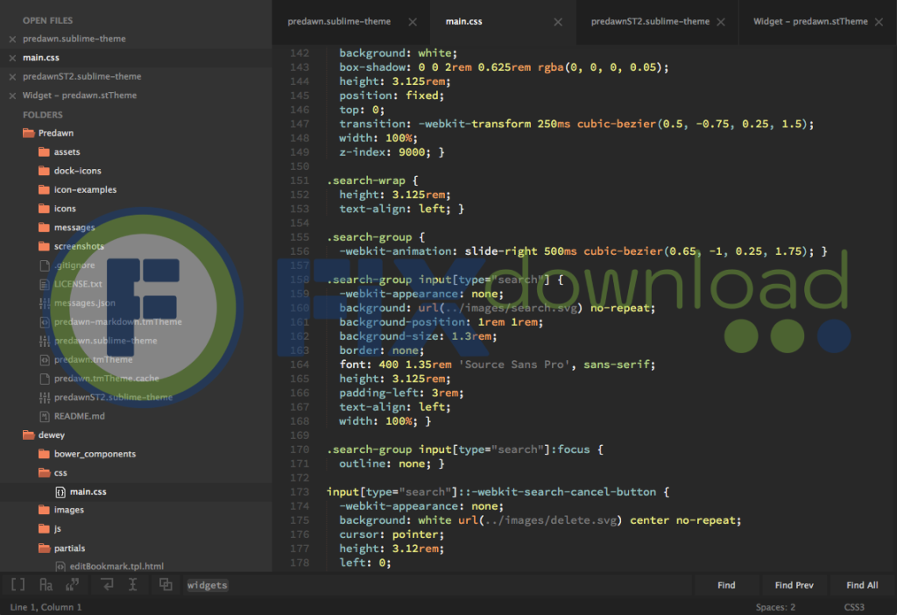This screenshot has width=897, height=615.
Task: Click the assets folder icon
Action: [45, 152]
